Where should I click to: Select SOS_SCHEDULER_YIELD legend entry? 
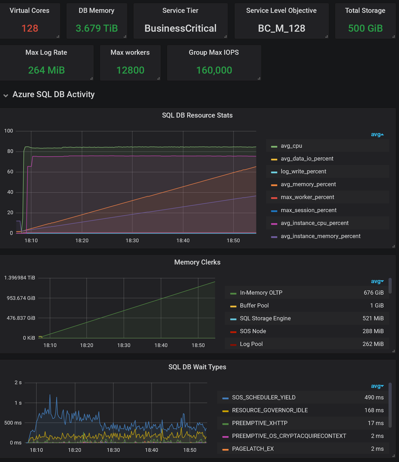264,397
